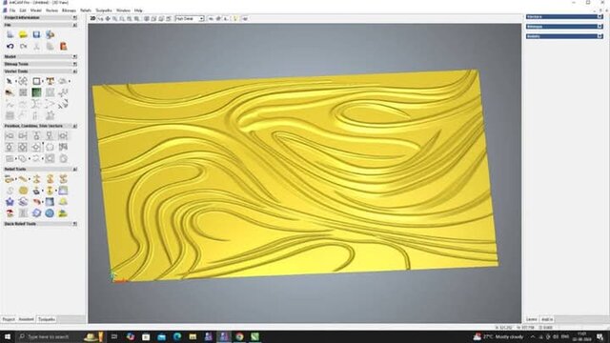Open Chrome from the taskbar
This screenshot has height=343, width=610.
coord(239,336)
